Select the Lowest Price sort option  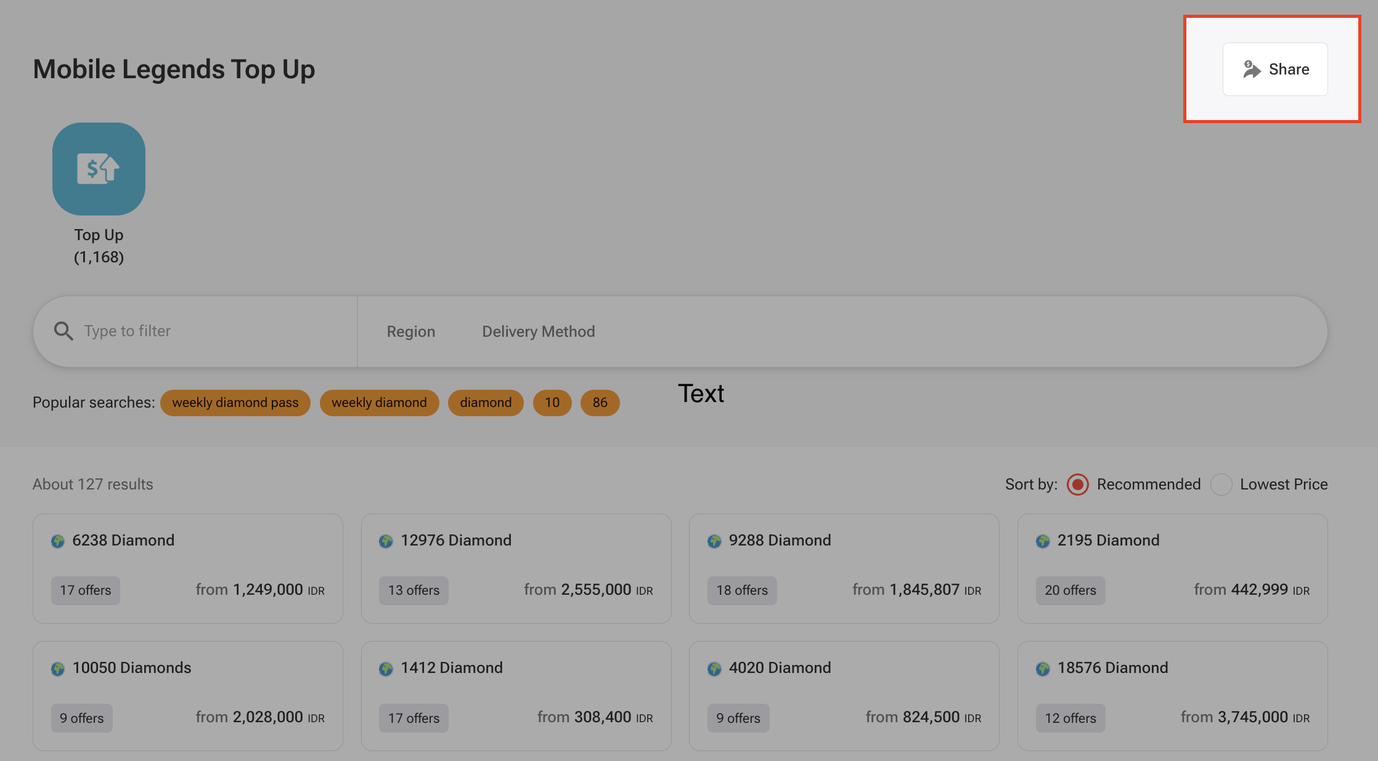(1221, 485)
